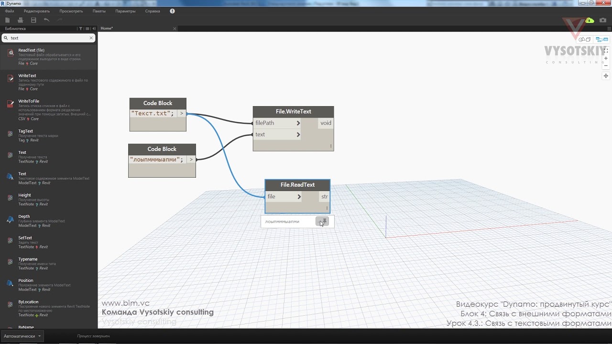Click the Undo arrow icon
The image size is (612, 344).
coord(46,20)
